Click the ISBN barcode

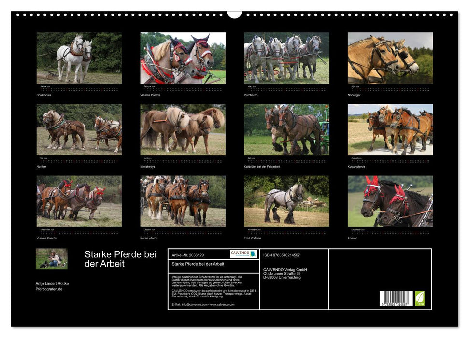pos(396,298)
